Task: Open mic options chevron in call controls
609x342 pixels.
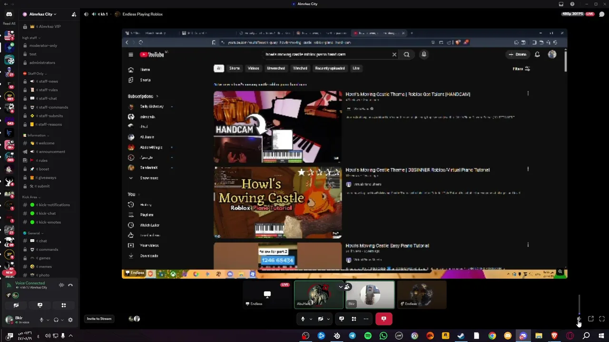Action: 311,319
